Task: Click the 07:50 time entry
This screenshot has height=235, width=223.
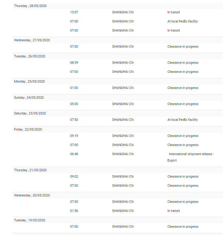Action: click(x=74, y=120)
